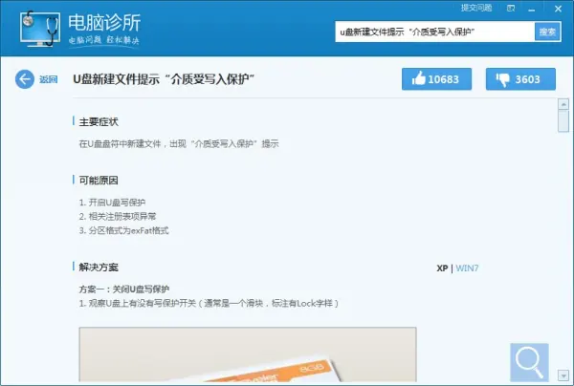The height and width of the screenshot is (386, 574).
Task: Close the 电脑诊所 window
Action: [x=558, y=9]
